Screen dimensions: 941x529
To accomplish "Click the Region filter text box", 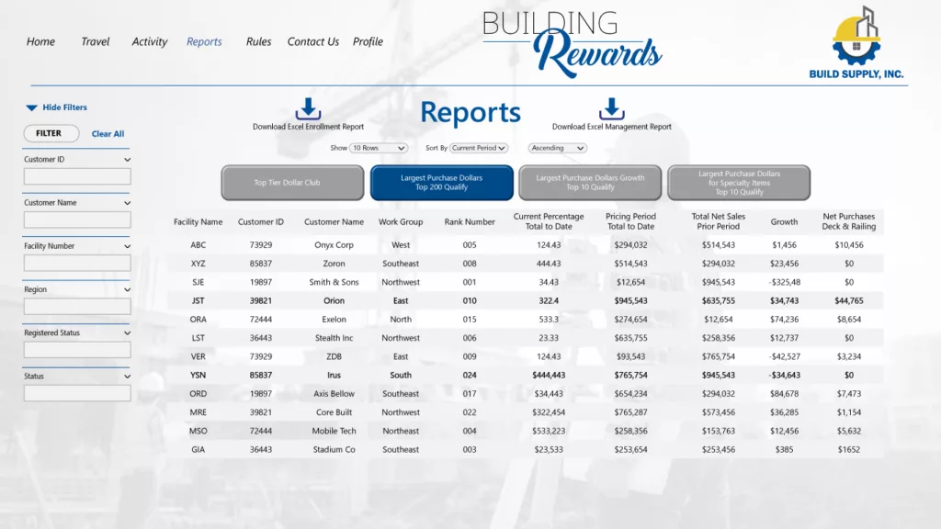I will 77,307.
